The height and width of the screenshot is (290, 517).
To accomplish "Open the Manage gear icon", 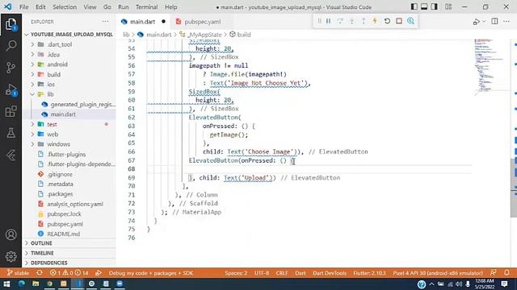I will (11, 256).
